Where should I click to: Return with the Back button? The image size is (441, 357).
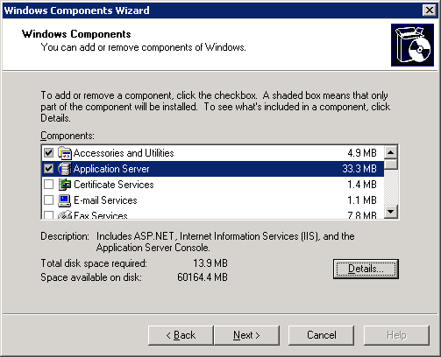181,335
